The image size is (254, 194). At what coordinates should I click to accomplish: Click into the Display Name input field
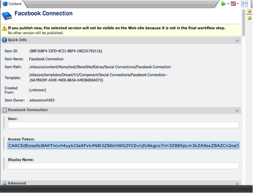point(123,166)
